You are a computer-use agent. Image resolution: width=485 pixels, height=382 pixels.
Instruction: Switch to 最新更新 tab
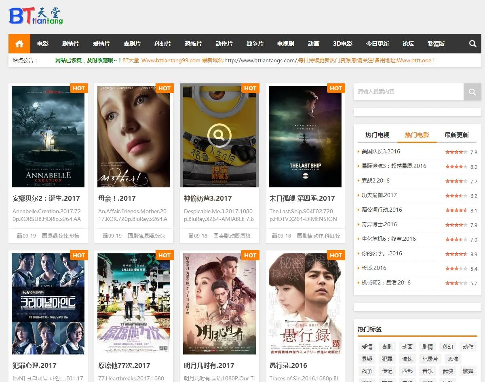[x=457, y=135]
